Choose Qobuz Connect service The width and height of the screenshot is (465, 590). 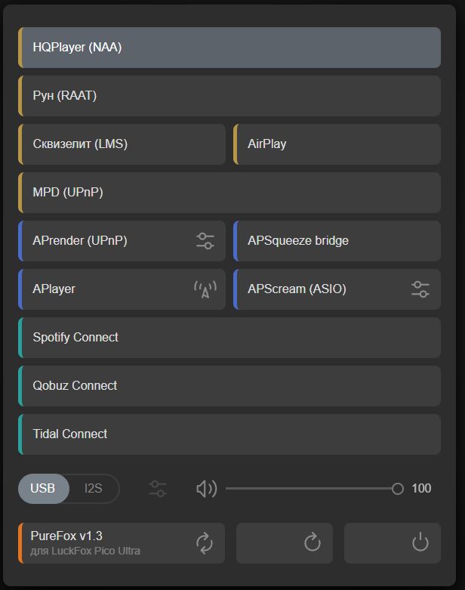229,386
